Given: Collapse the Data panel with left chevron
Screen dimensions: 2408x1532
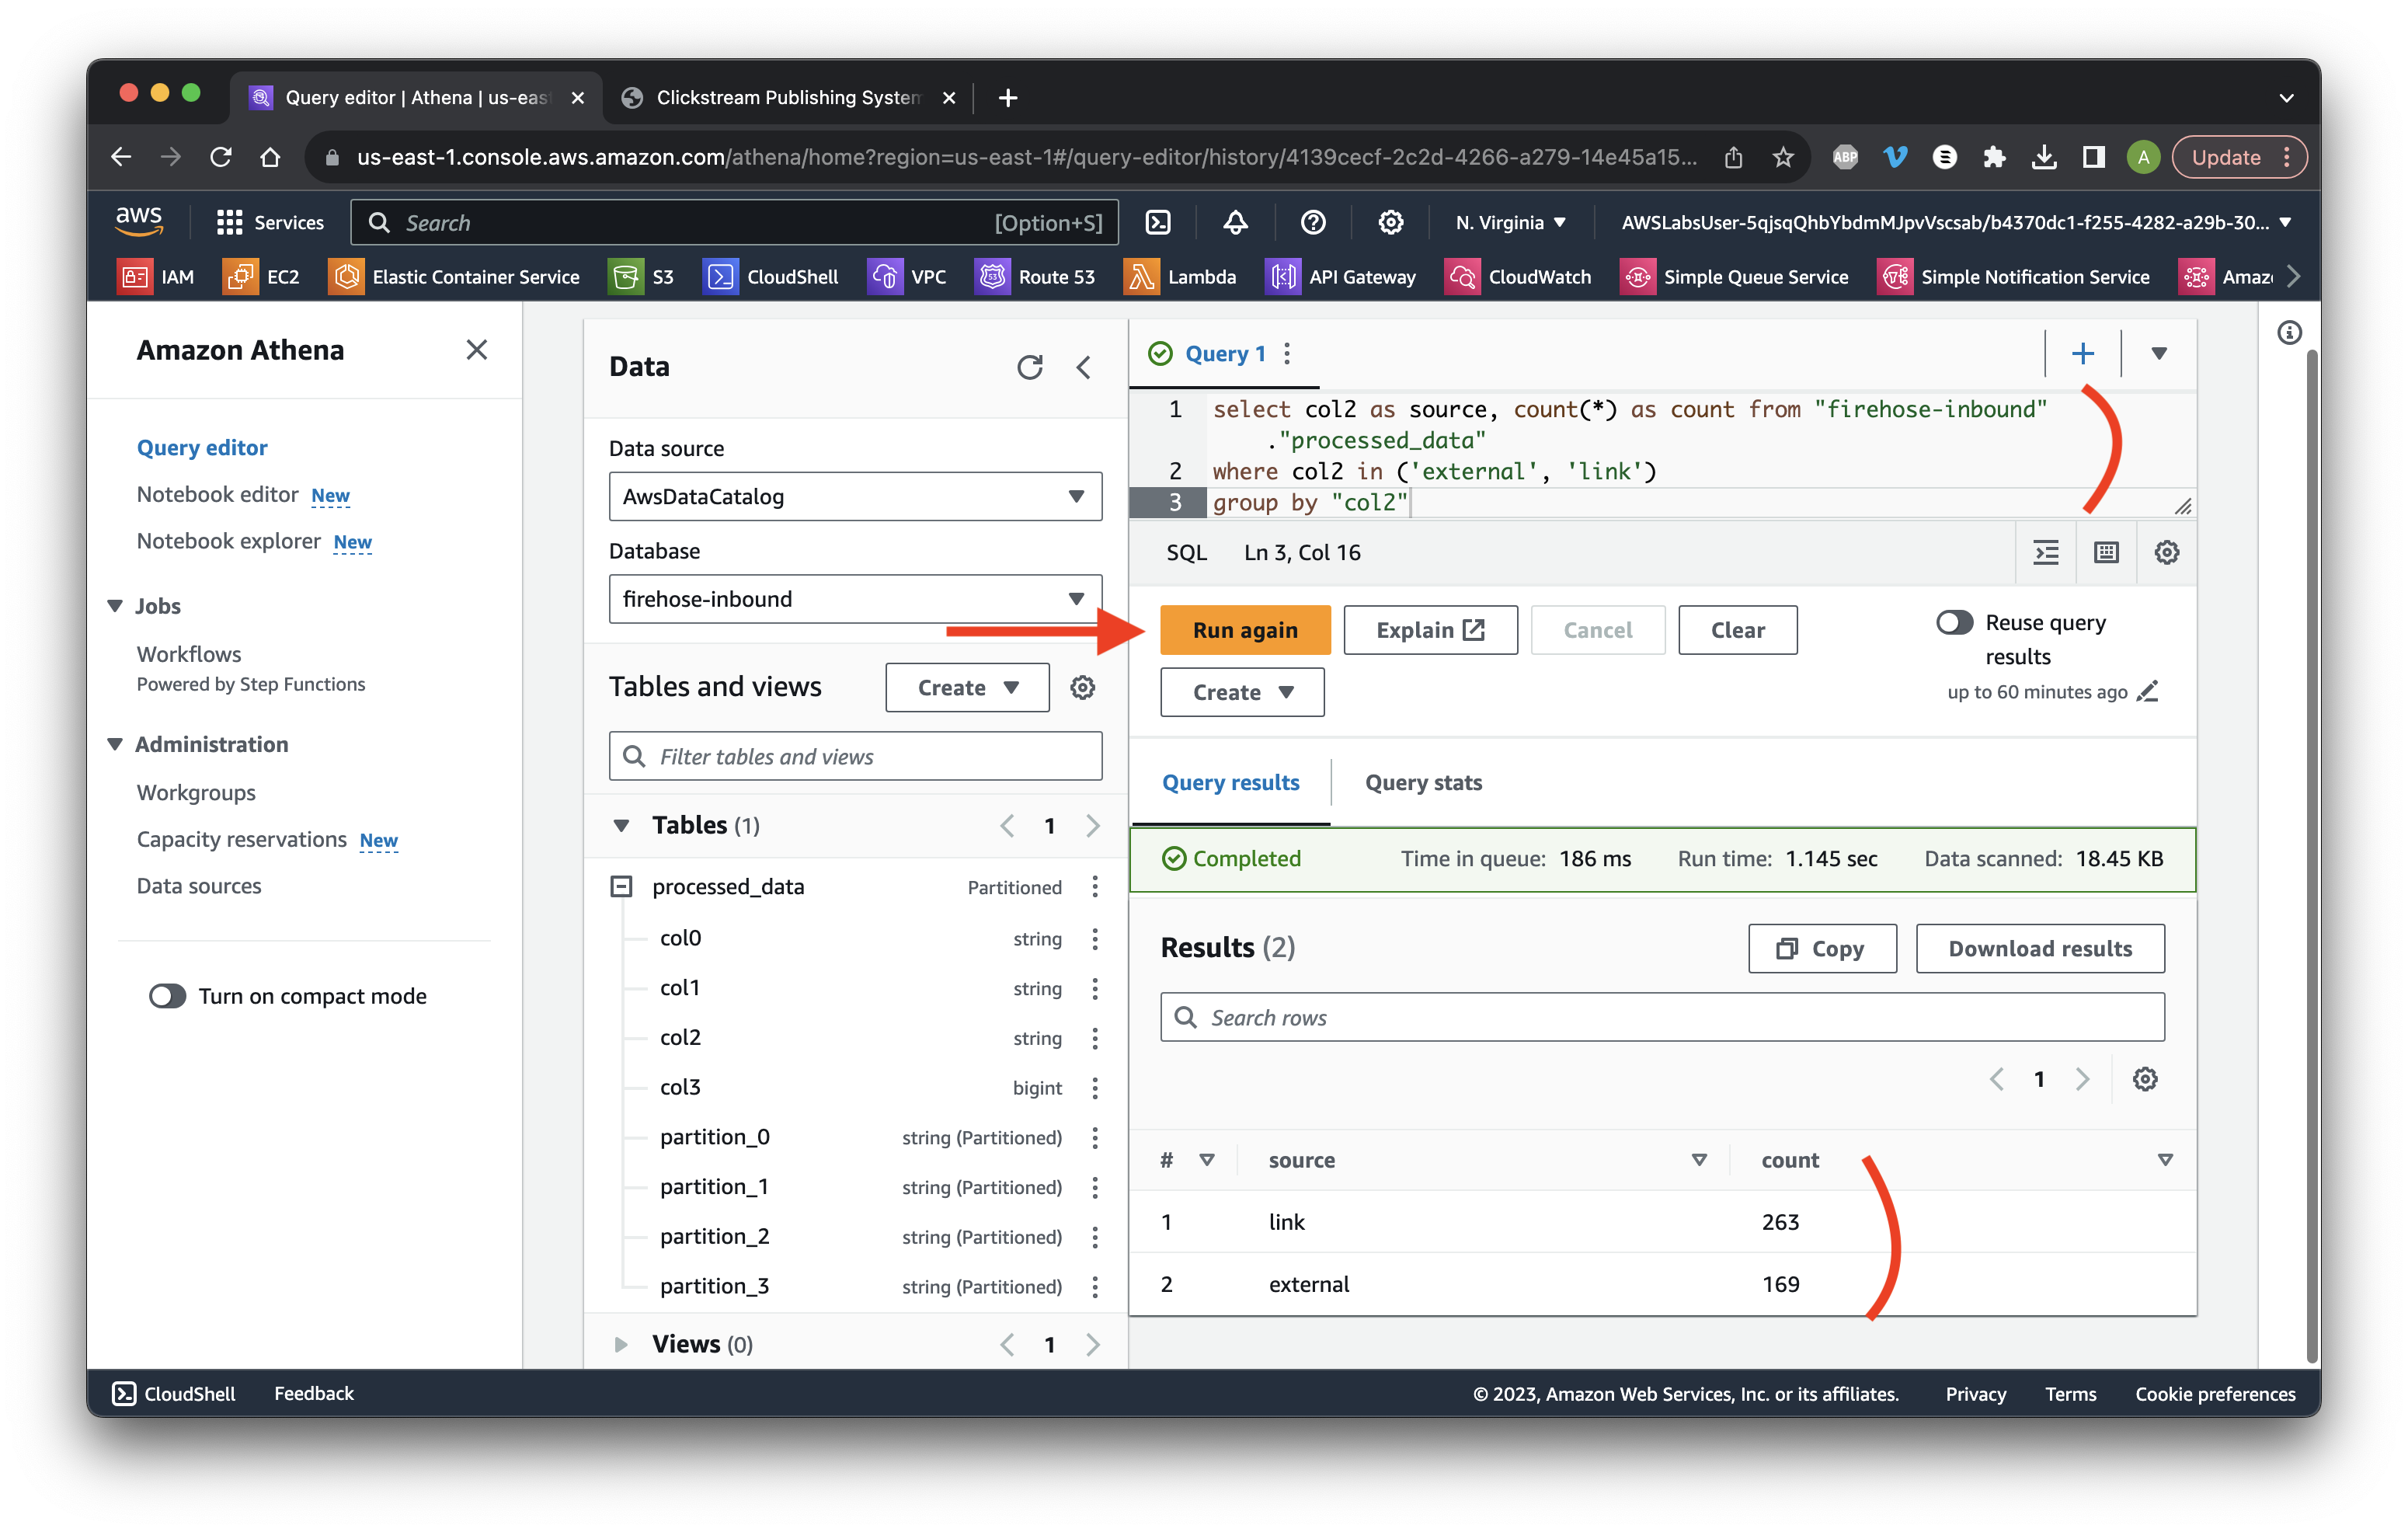Looking at the screenshot, I should click(x=1084, y=367).
